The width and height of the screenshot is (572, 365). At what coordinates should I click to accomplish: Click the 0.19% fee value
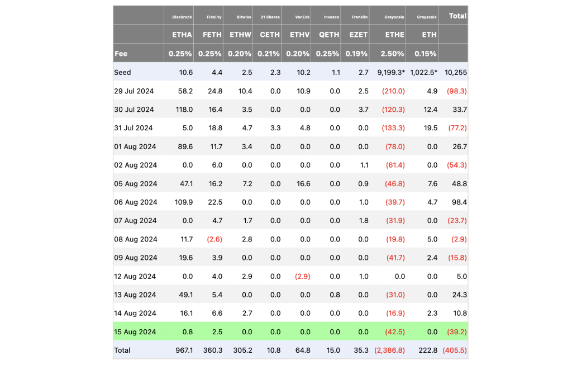tap(356, 54)
